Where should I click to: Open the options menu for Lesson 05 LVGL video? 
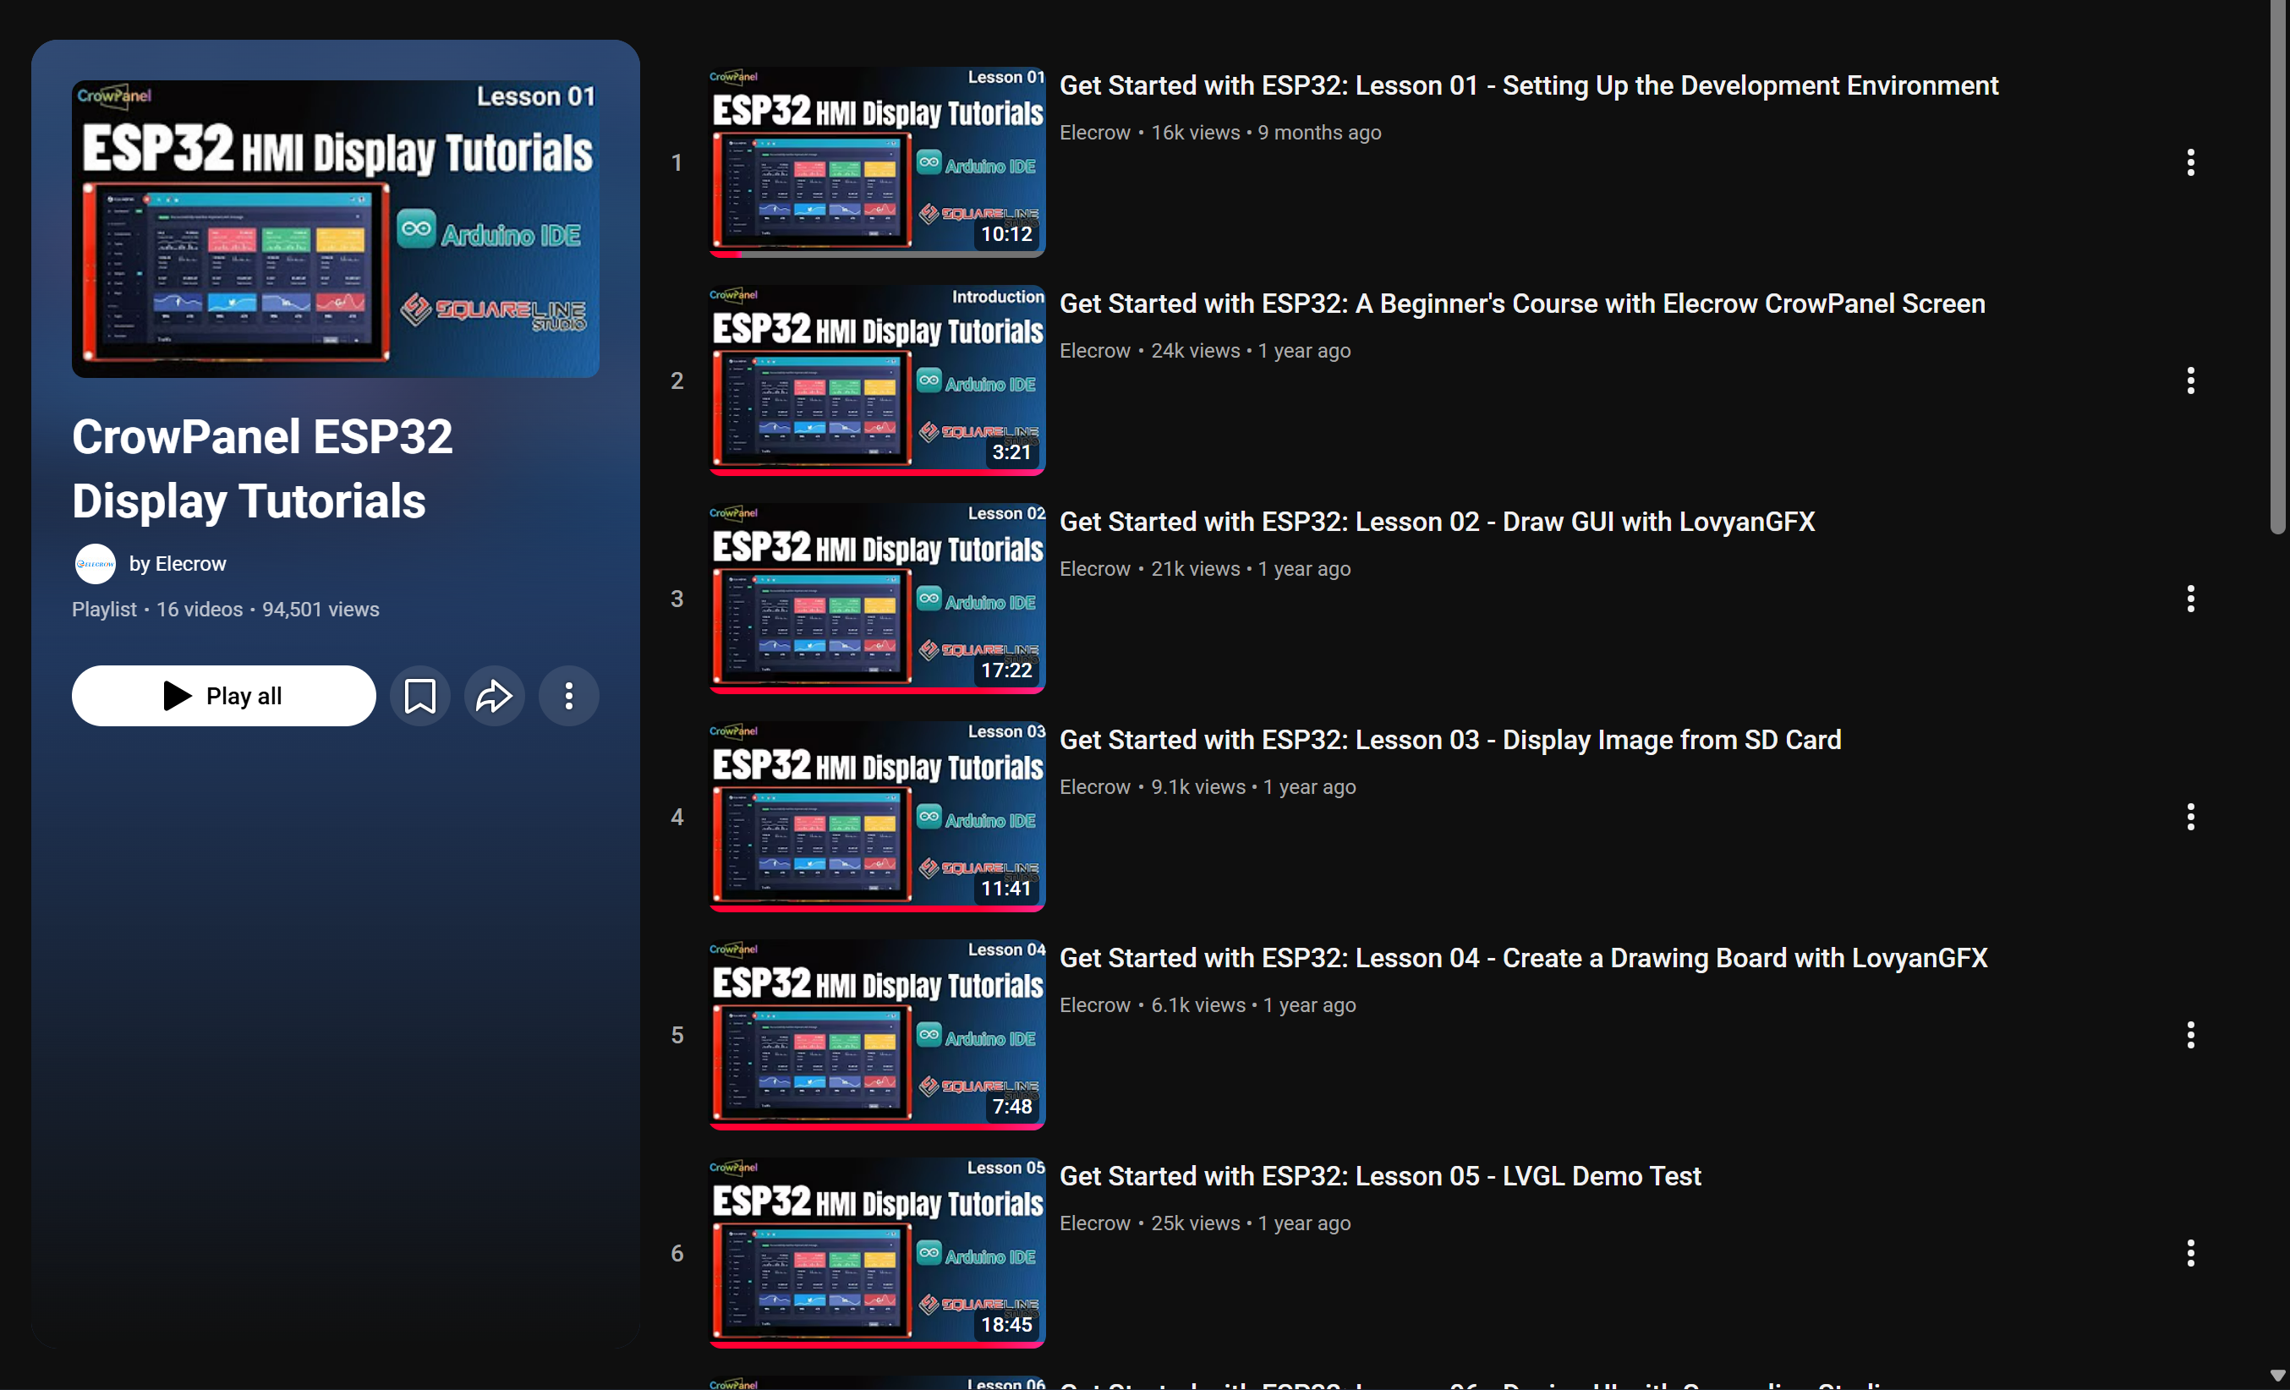coord(2189,1253)
